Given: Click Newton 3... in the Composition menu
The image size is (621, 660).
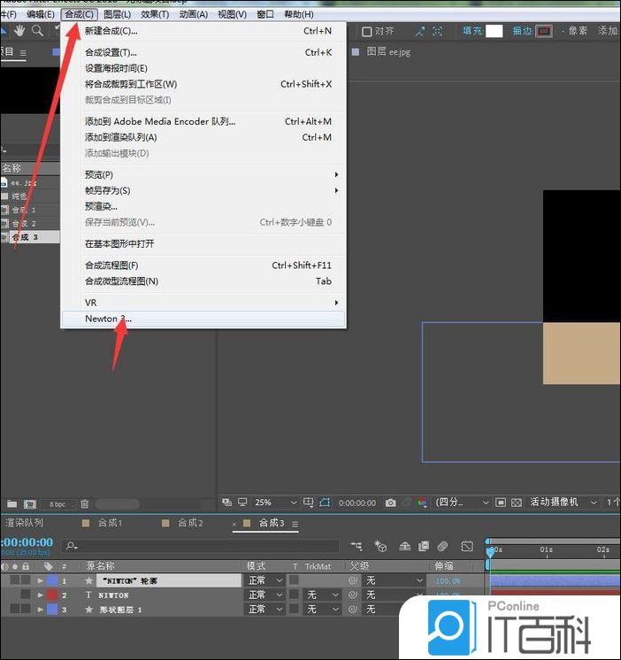Looking at the screenshot, I should pyautogui.click(x=108, y=318).
